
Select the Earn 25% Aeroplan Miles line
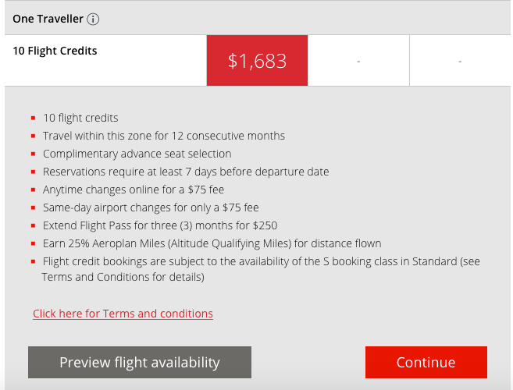(x=212, y=243)
